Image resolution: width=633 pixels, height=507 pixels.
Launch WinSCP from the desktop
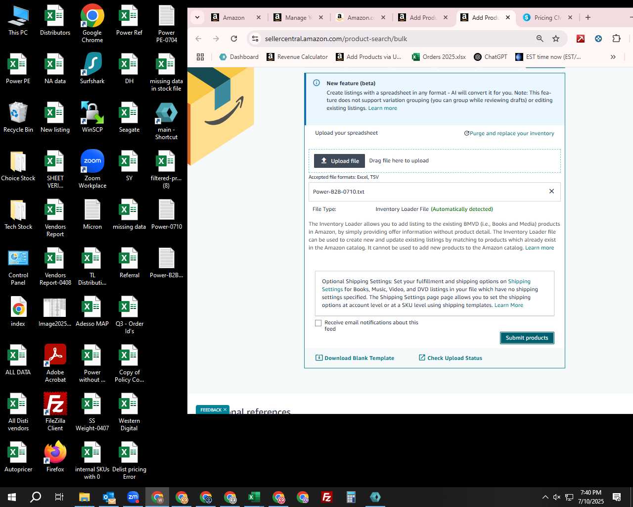click(92, 117)
